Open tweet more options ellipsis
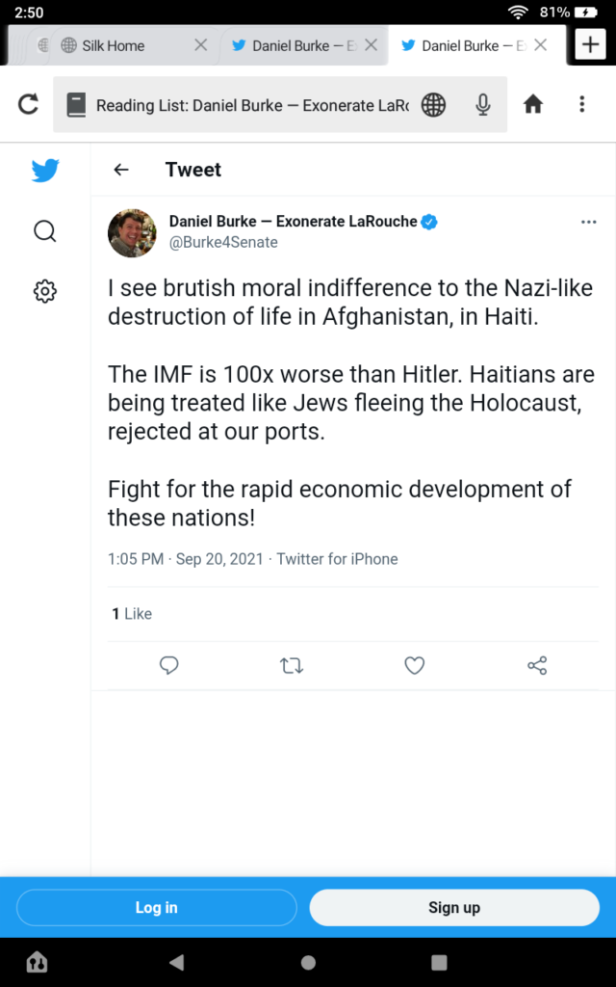616x987 pixels. pos(589,223)
